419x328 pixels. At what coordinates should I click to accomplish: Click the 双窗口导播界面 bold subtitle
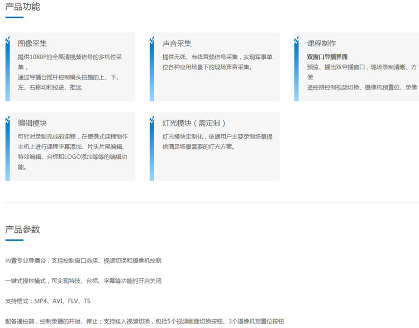[327, 57]
